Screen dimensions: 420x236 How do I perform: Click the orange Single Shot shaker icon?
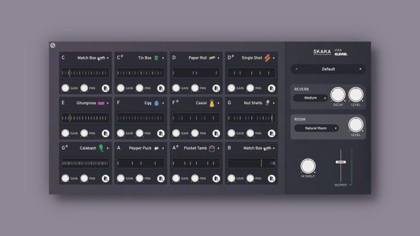click(268, 58)
